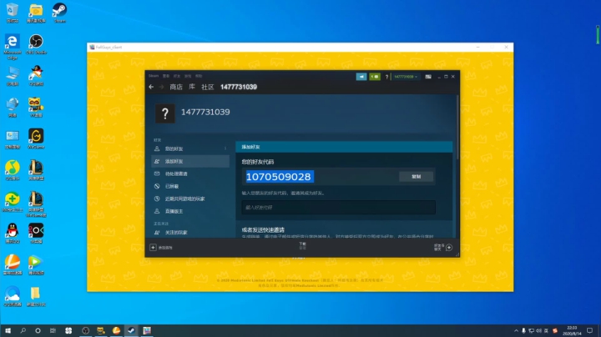Image resolution: width=601 pixels, height=337 pixels.
Task: Click the Cortana circle on taskbar
Action: click(38, 330)
